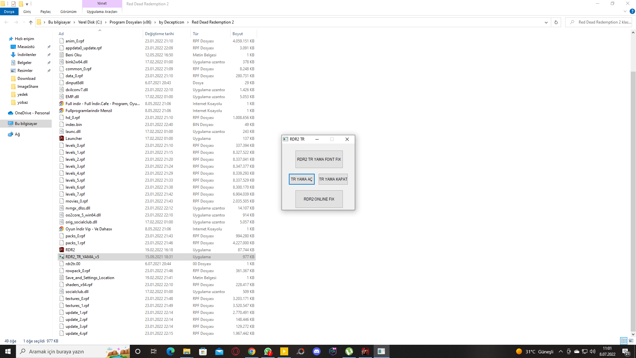Open uTorrent from the taskbar

click(x=349, y=351)
